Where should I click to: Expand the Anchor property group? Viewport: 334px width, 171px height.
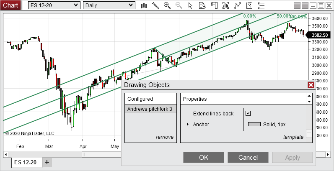coord(188,124)
